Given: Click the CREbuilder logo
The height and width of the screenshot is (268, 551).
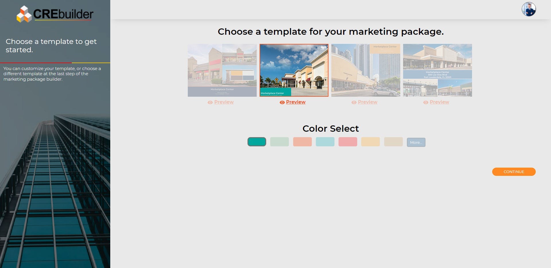Looking at the screenshot, I should 55,14.
